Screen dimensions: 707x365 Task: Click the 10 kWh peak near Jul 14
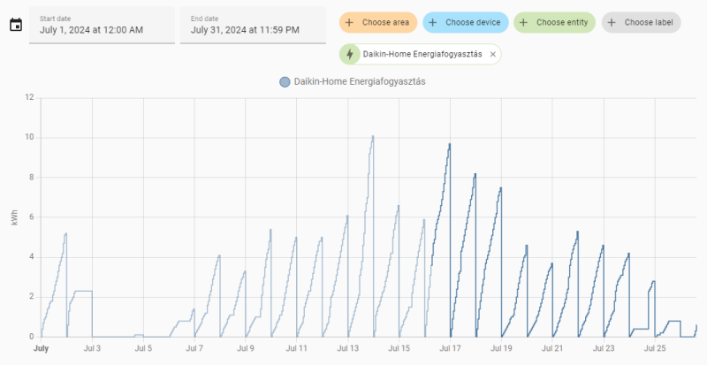[373, 137]
